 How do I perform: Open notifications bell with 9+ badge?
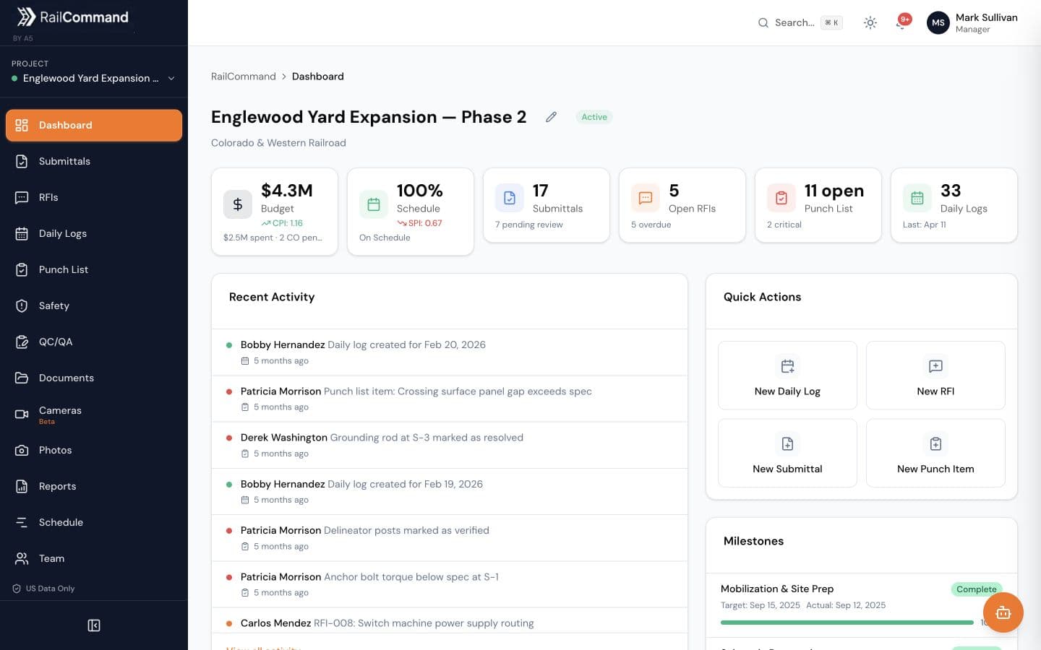[x=902, y=22]
